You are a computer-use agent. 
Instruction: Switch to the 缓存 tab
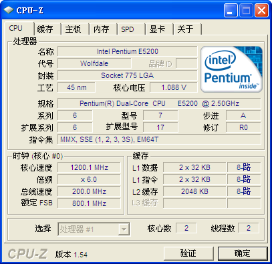(46, 29)
